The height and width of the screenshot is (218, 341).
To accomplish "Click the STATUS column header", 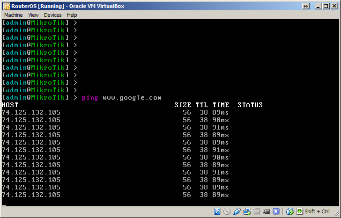I will pyautogui.click(x=250, y=105).
